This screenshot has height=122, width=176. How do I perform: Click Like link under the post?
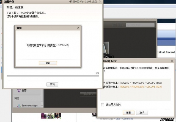118,119
